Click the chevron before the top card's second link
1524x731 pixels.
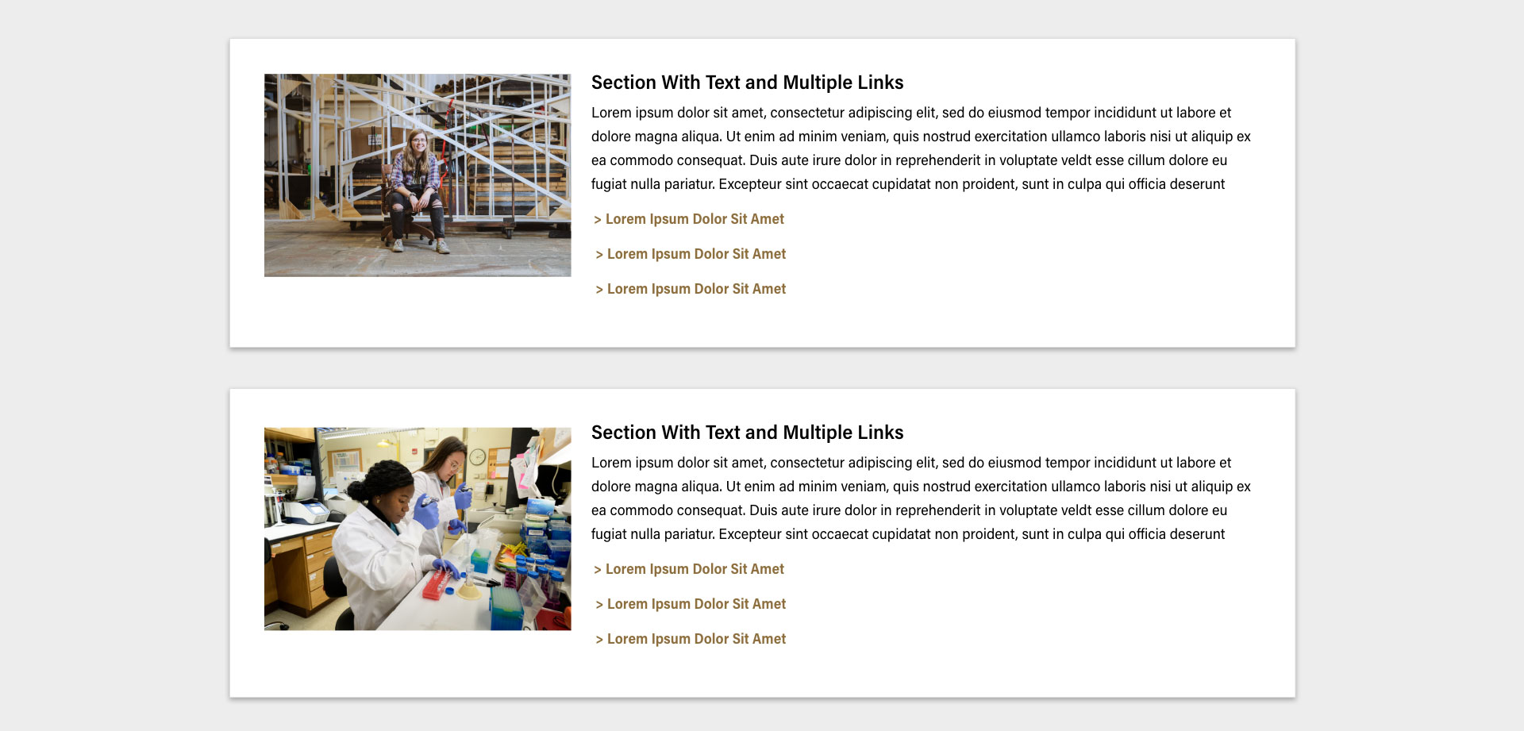pyautogui.click(x=599, y=255)
